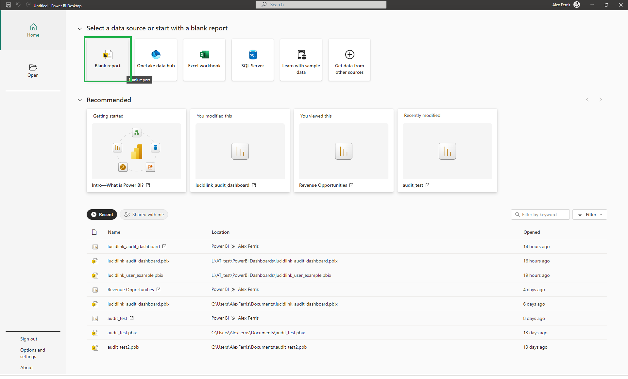Show next recommended items arrow

pyautogui.click(x=601, y=100)
